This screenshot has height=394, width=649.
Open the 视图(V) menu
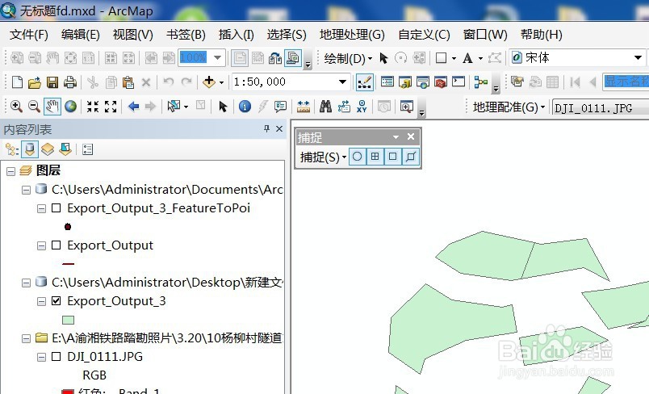click(x=133, y=35)
